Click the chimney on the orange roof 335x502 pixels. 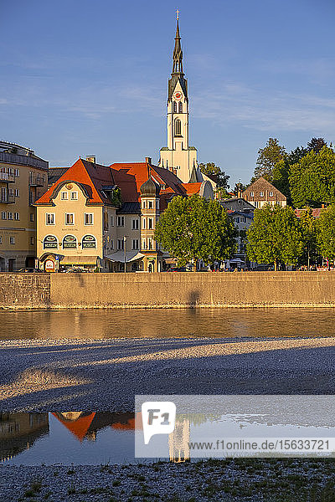[x=91, y=159]
